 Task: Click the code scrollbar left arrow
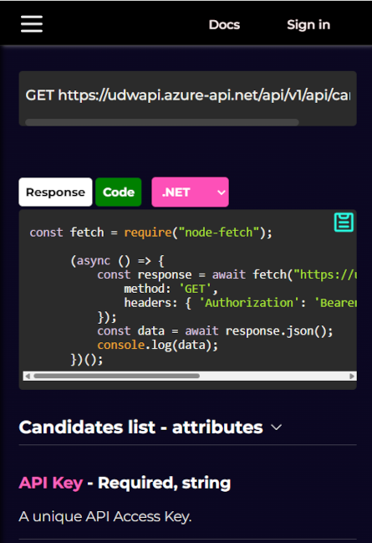coord(28,376)
